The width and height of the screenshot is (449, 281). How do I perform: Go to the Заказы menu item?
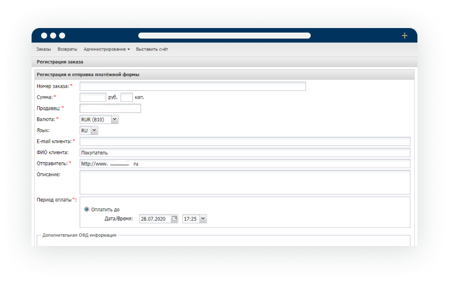44,50
